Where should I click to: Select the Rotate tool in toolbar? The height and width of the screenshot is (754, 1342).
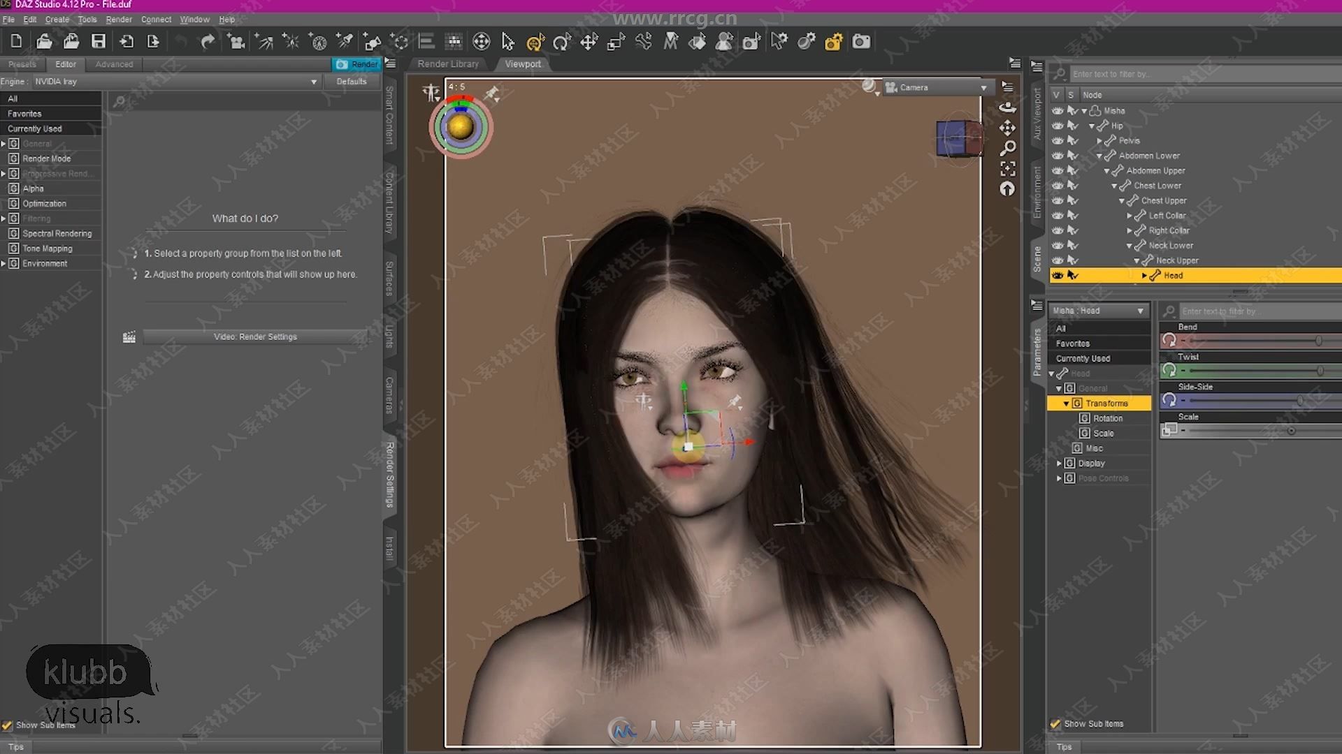(x=561, y=40)
